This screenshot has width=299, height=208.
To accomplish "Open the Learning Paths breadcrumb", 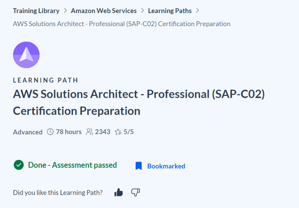I will [170, 11].
